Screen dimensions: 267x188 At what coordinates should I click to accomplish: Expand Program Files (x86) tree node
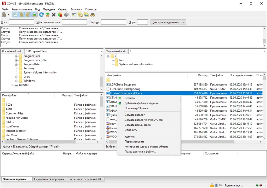click(16, 60)
